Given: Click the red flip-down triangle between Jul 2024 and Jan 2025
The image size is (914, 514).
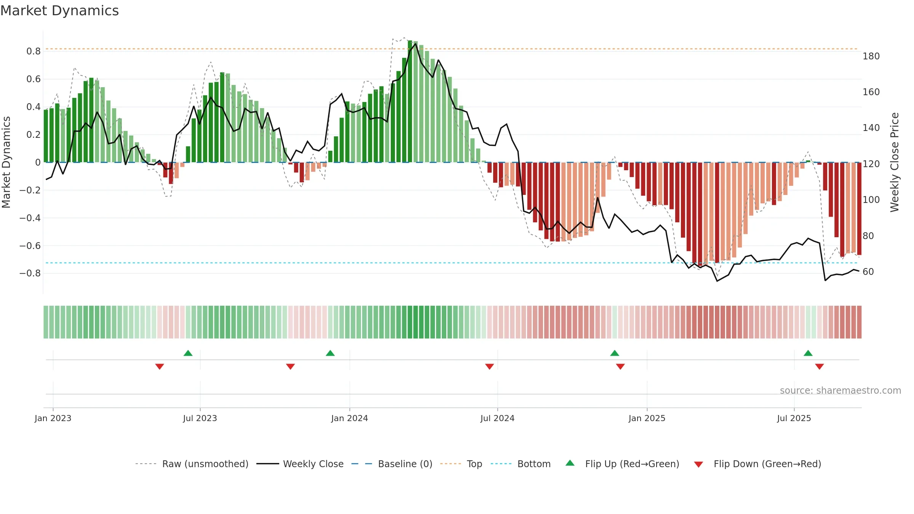Looking at the screenshot, I should (x=620, y=367).
